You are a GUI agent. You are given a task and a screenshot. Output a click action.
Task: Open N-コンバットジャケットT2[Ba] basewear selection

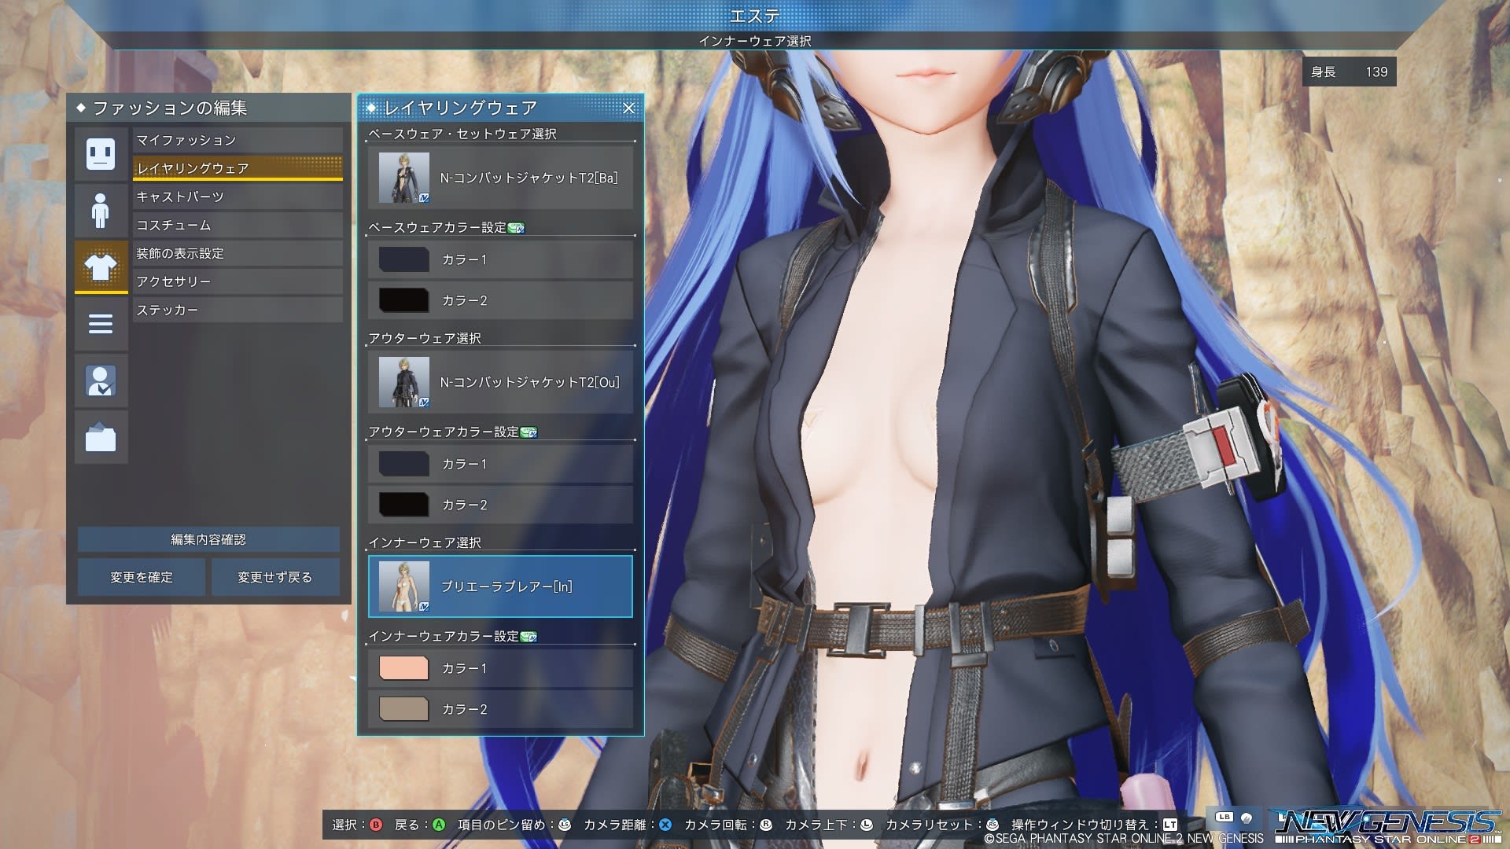500,178
